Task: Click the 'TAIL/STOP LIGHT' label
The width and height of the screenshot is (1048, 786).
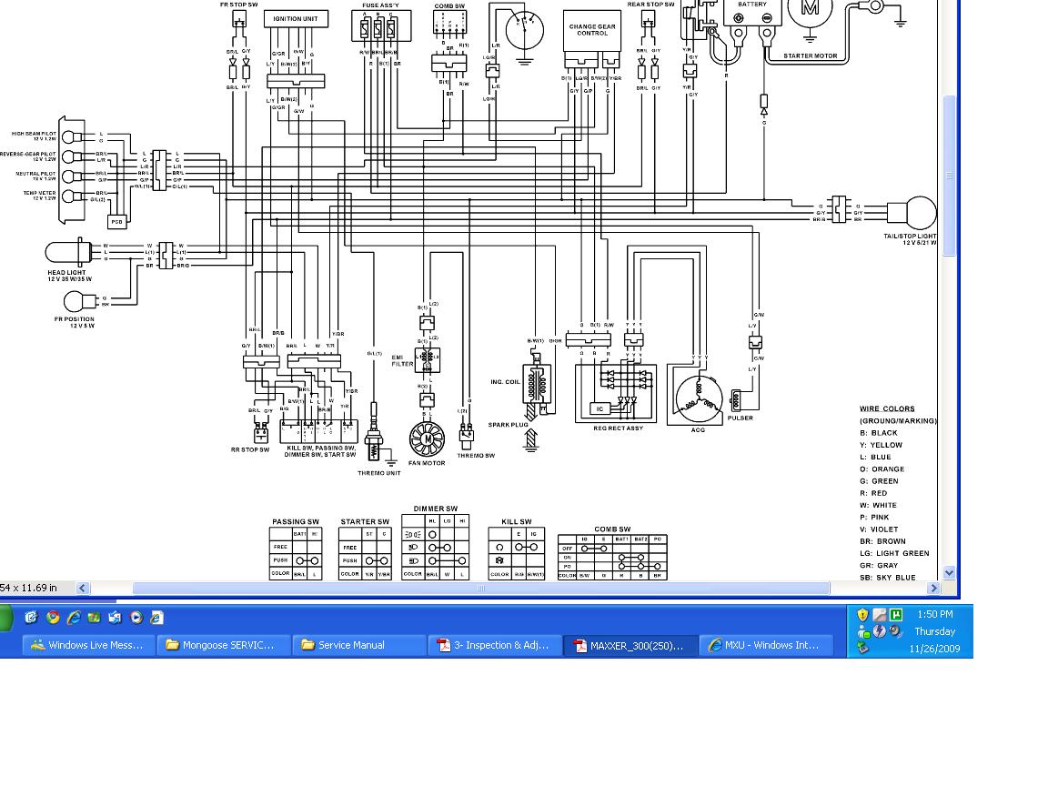Action: [910, 236]
